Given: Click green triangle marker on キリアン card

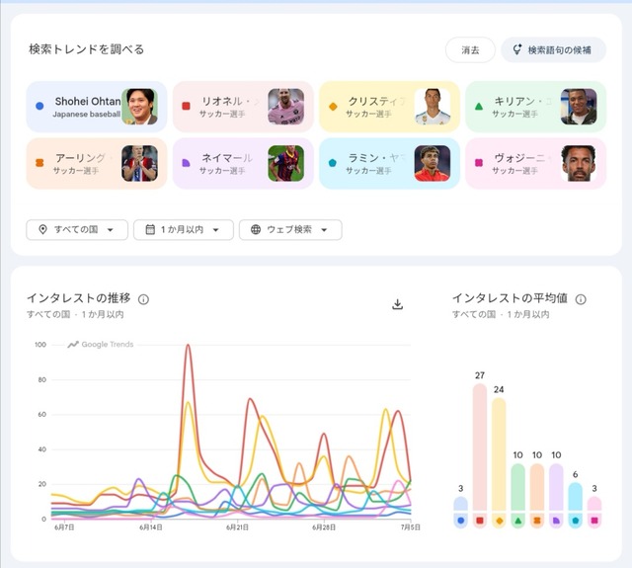Looking at the screenshot, I should pos(478,107).
